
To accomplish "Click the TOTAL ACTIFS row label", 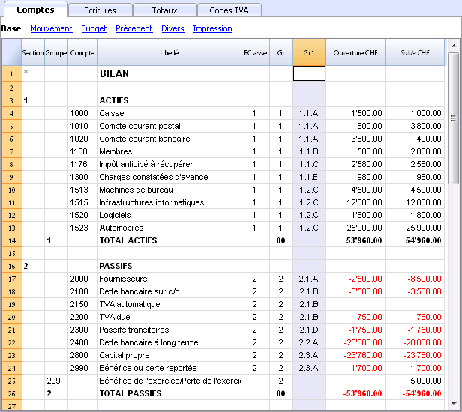I will 128,240.
